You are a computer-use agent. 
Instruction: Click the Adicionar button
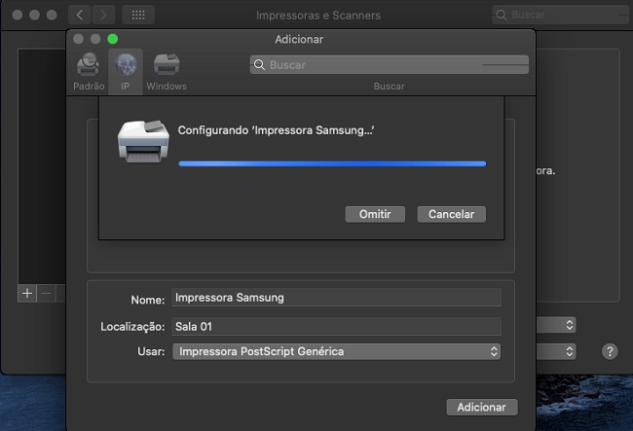pos(481,408)
